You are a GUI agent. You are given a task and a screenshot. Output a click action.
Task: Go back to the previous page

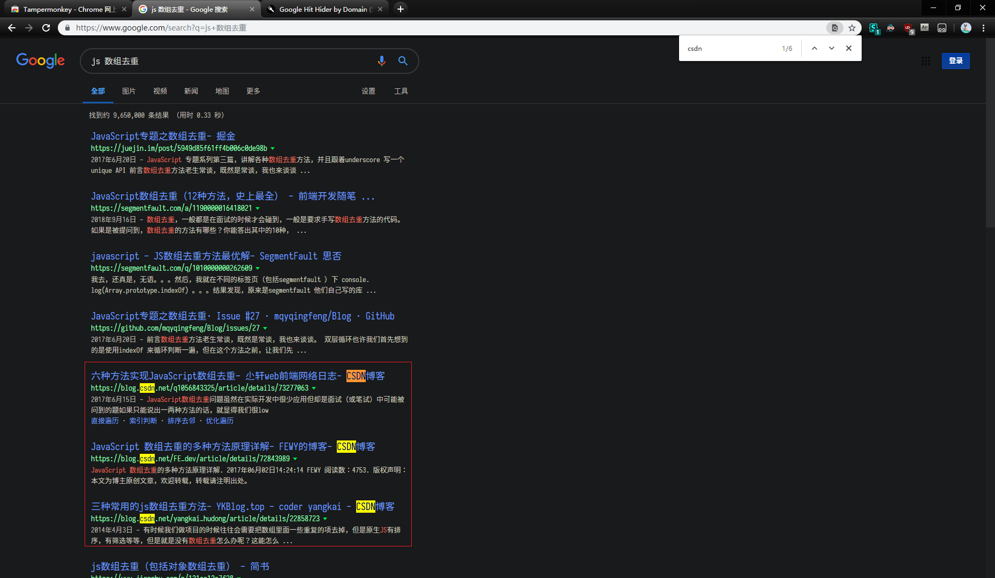[x=12, y=28]
